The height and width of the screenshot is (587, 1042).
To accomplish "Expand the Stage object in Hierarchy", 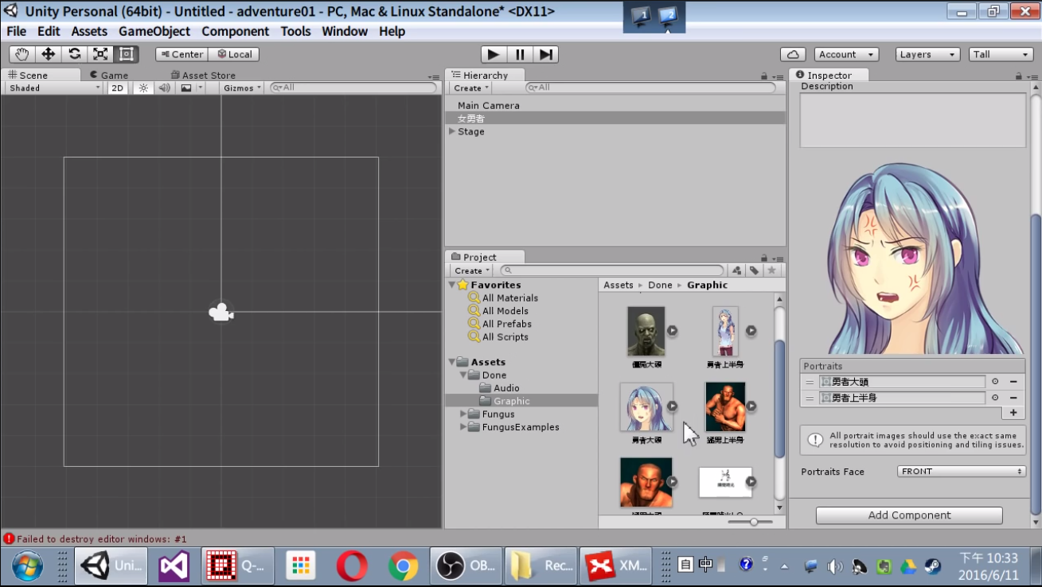I will (452, 131).
